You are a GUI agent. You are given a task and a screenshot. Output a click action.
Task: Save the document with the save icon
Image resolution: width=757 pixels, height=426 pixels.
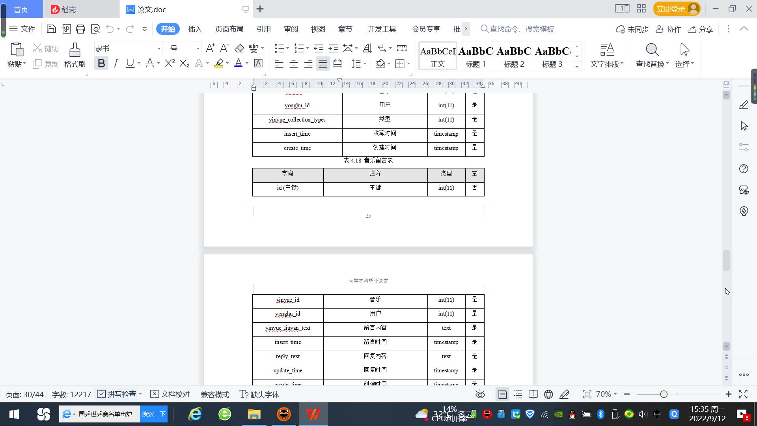pos(51,29)
